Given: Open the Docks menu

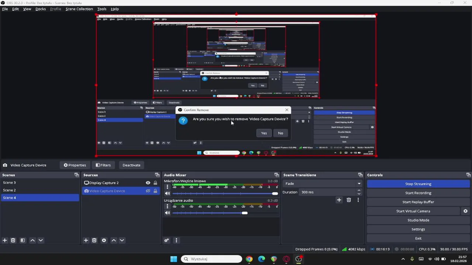Looking at the screenshot, I should [41, 9].
